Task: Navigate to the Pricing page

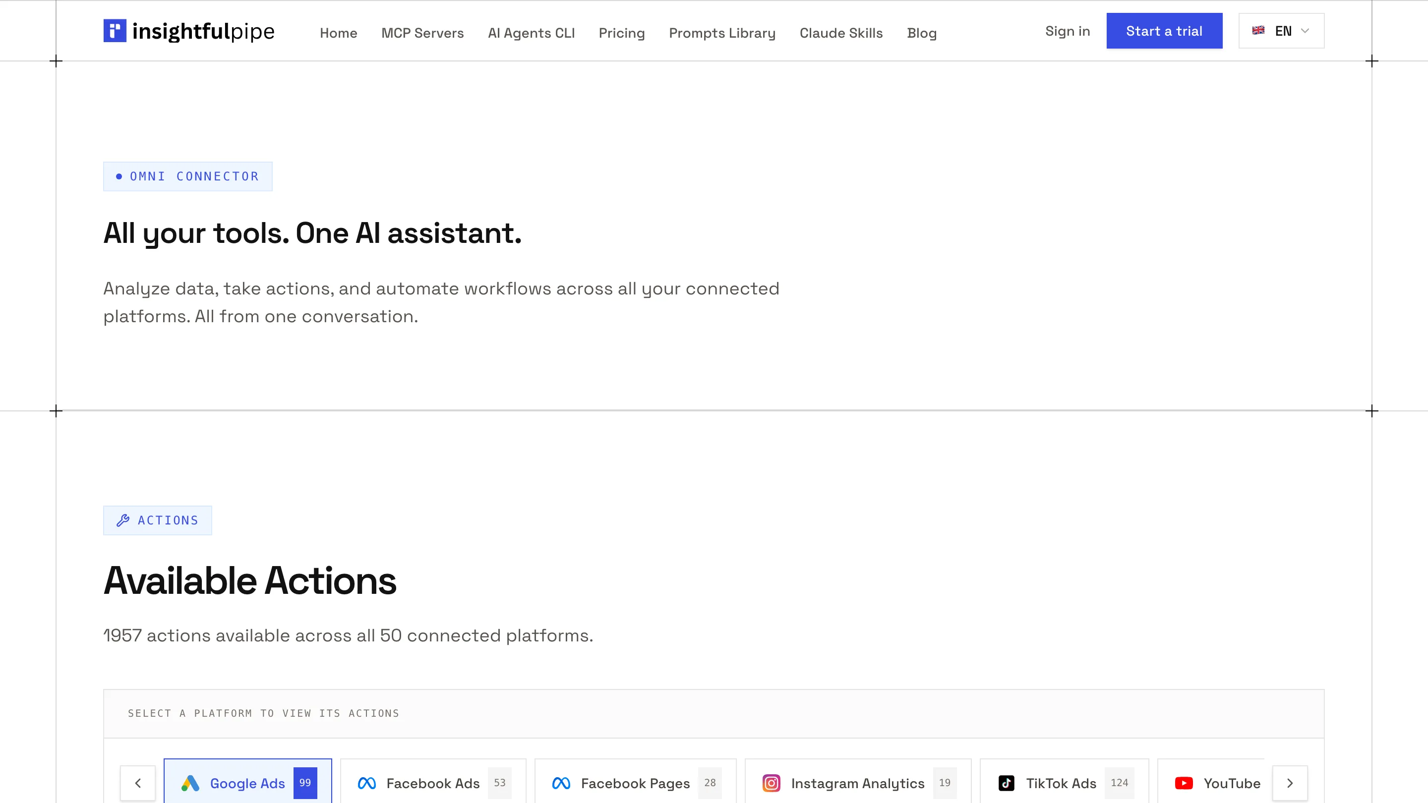Action: (621, 33)
